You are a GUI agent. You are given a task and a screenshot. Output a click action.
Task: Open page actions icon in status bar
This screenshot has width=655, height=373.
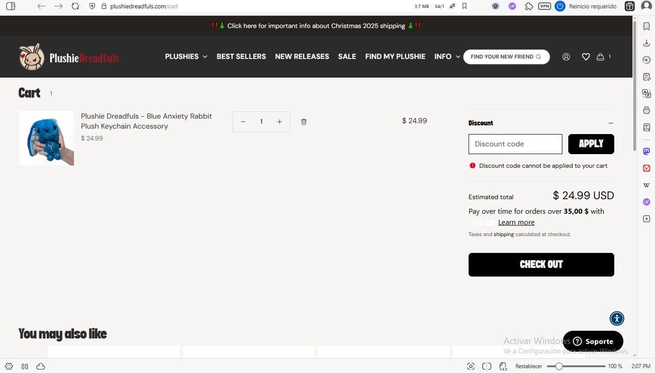[x=503, y=366]
